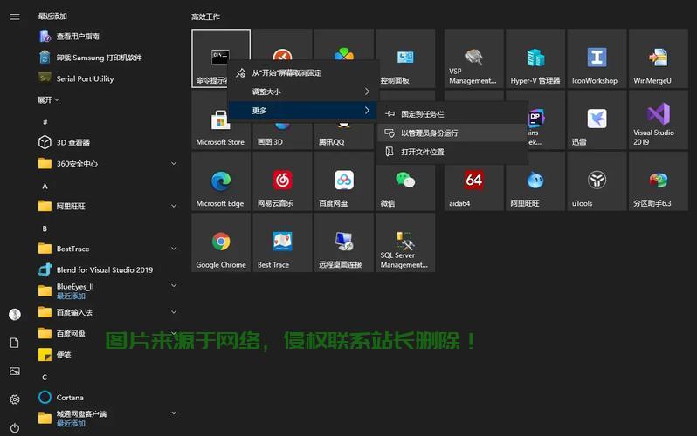
Task: Click the Power button icon
Action: [15, 427]
